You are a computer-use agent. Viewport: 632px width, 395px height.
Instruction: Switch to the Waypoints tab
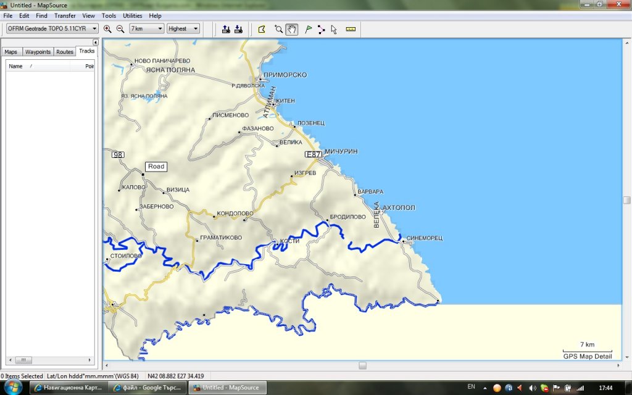pos(38,52)
